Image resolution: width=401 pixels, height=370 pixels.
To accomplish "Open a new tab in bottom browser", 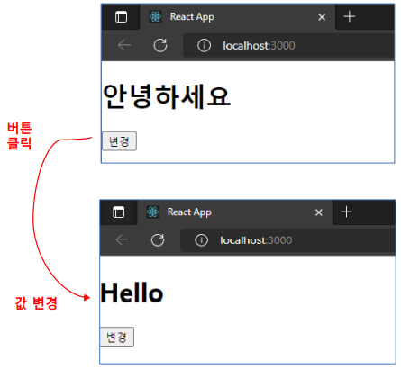I will pos(346,212).
